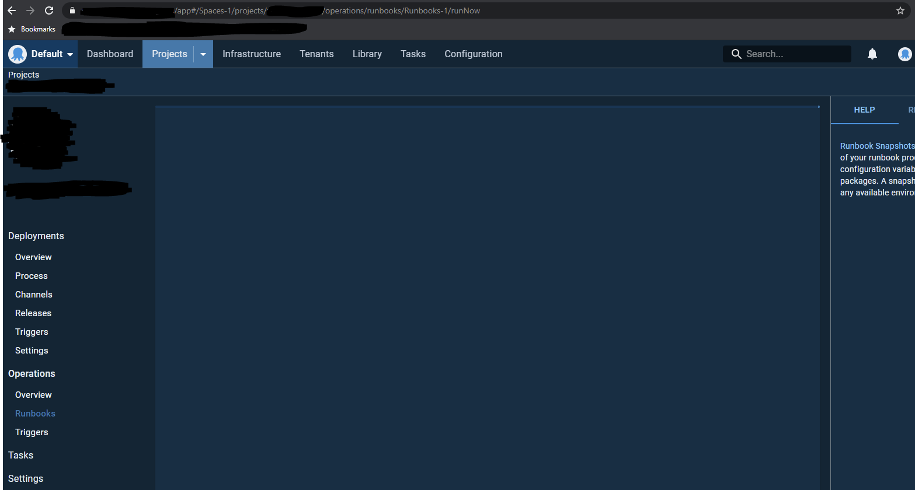
Task: Click inside the Search input field
Action: pyautogui.click(x=794, y=54)
